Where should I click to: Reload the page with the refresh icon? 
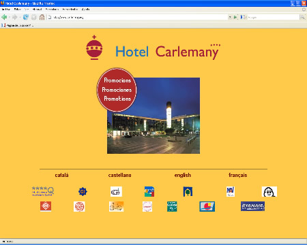coord(26,17)
